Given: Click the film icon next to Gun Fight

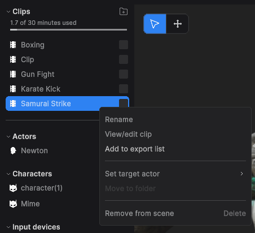Looking at the screenshot, I should [x=13, y=74].
